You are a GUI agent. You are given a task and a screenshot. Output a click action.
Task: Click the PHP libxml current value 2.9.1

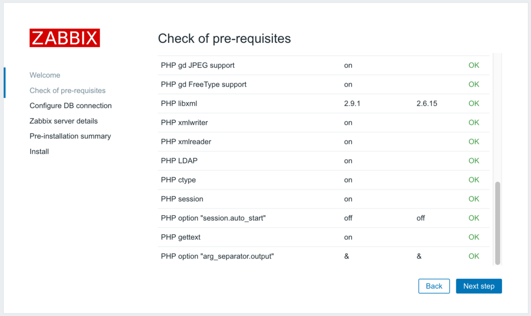(x=352, y=104)
